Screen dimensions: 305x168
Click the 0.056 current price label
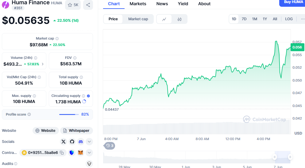pos(297,47)
